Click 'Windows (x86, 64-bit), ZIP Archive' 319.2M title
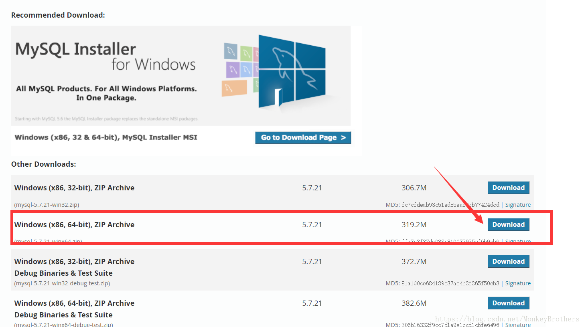The width and height of the screenshot is (584, 327). (74, 225)
